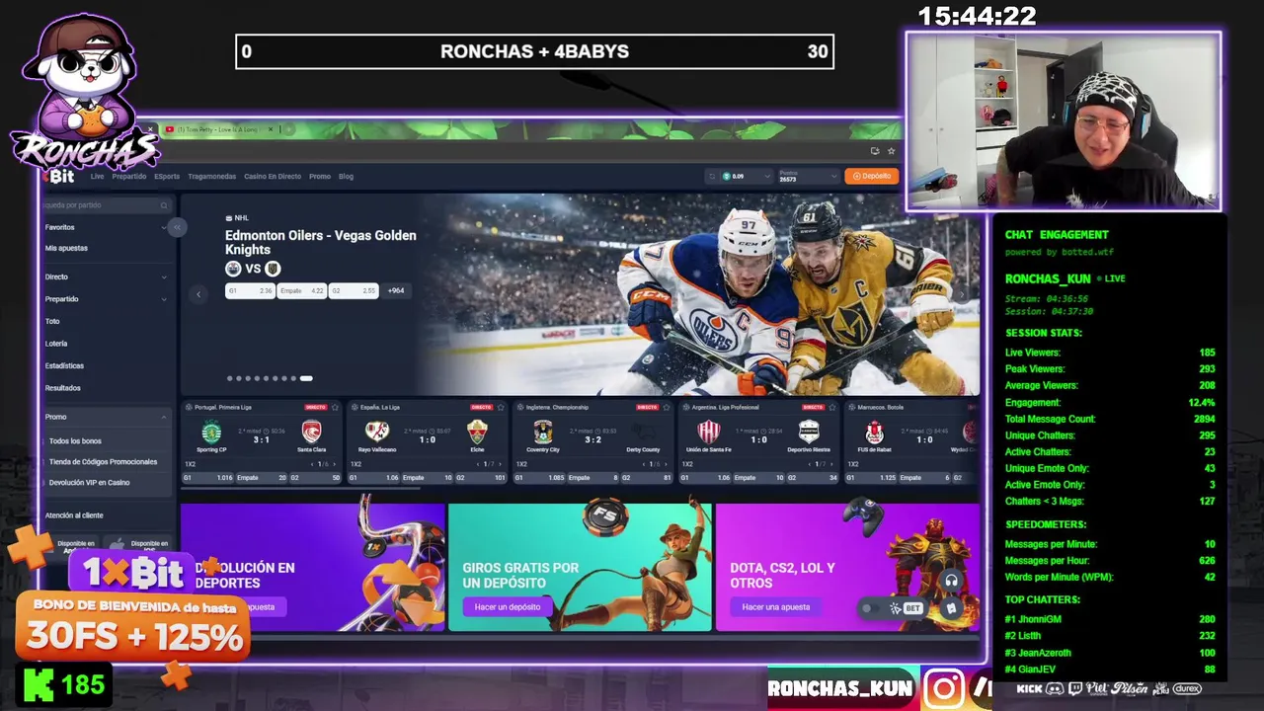Viewport: 1264px width, 711px height.
Task: Click Hacer un depósito button
Action: (507, 607)
